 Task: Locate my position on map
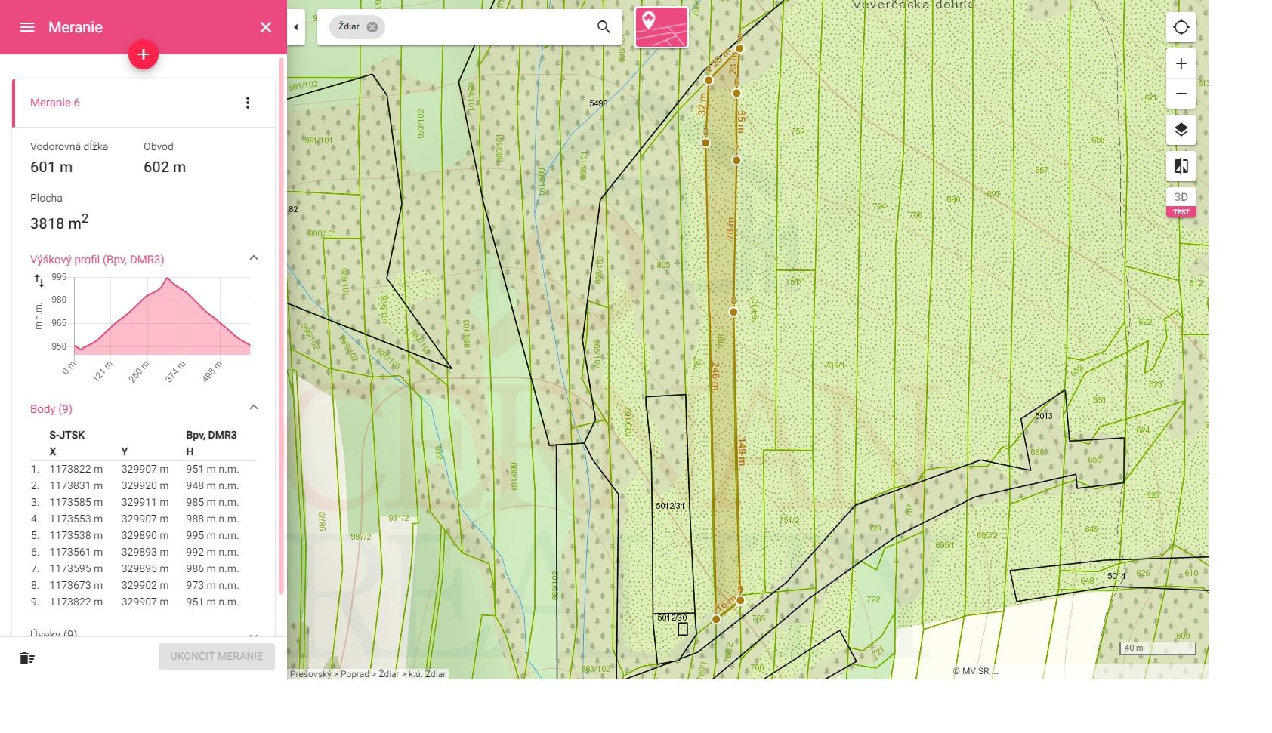[x=1181, y=28]
